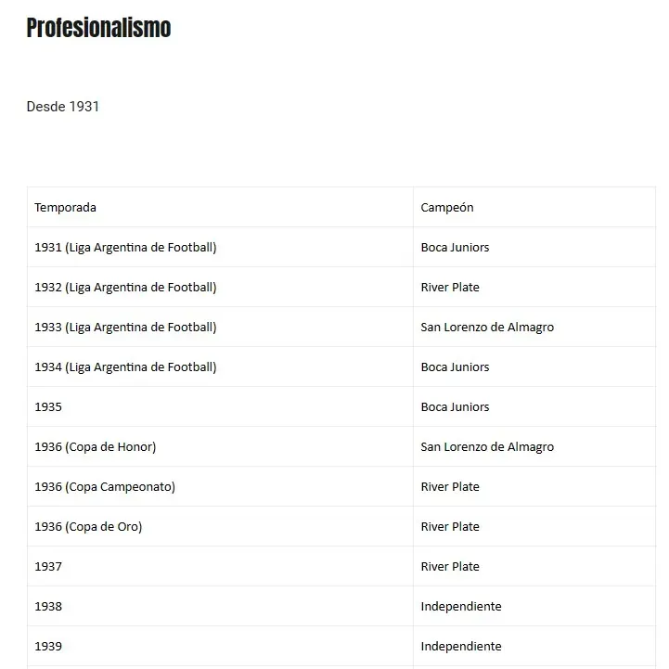Image resolution: width=669 pixels, height=669 pixels.
Task: Select the 1932 Liga Argentina de Football cell
Action: [x=125, y=288]
